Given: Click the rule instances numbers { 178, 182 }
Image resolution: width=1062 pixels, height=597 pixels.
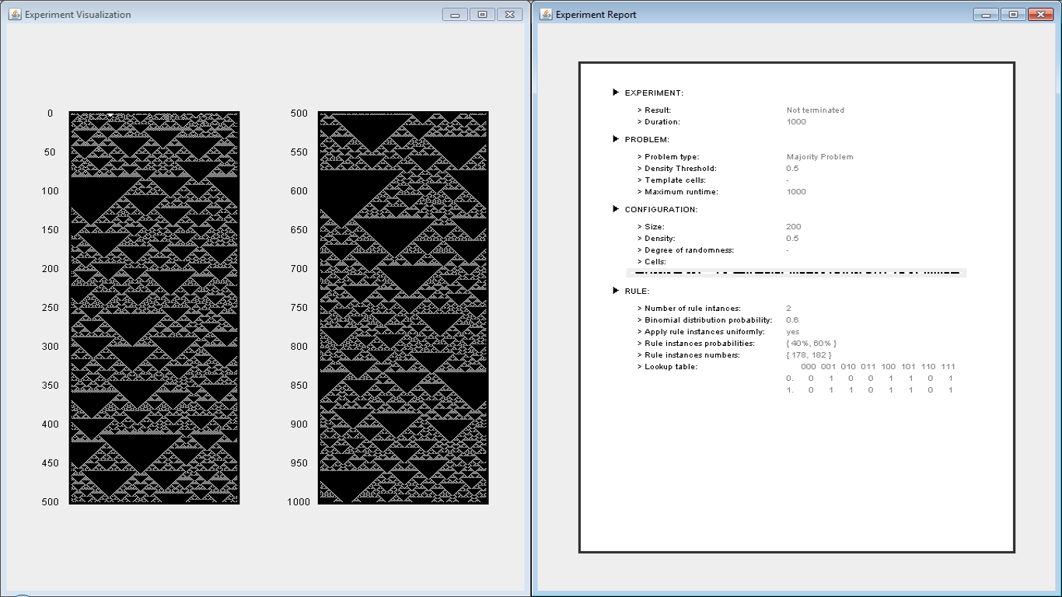Looking at the screenshot, I should (809, 355).
